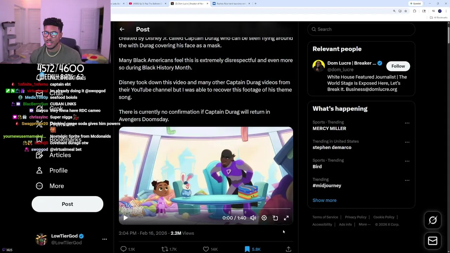View the 2.2M Views post analytics
Screen dimensions: 450x253
182,233
